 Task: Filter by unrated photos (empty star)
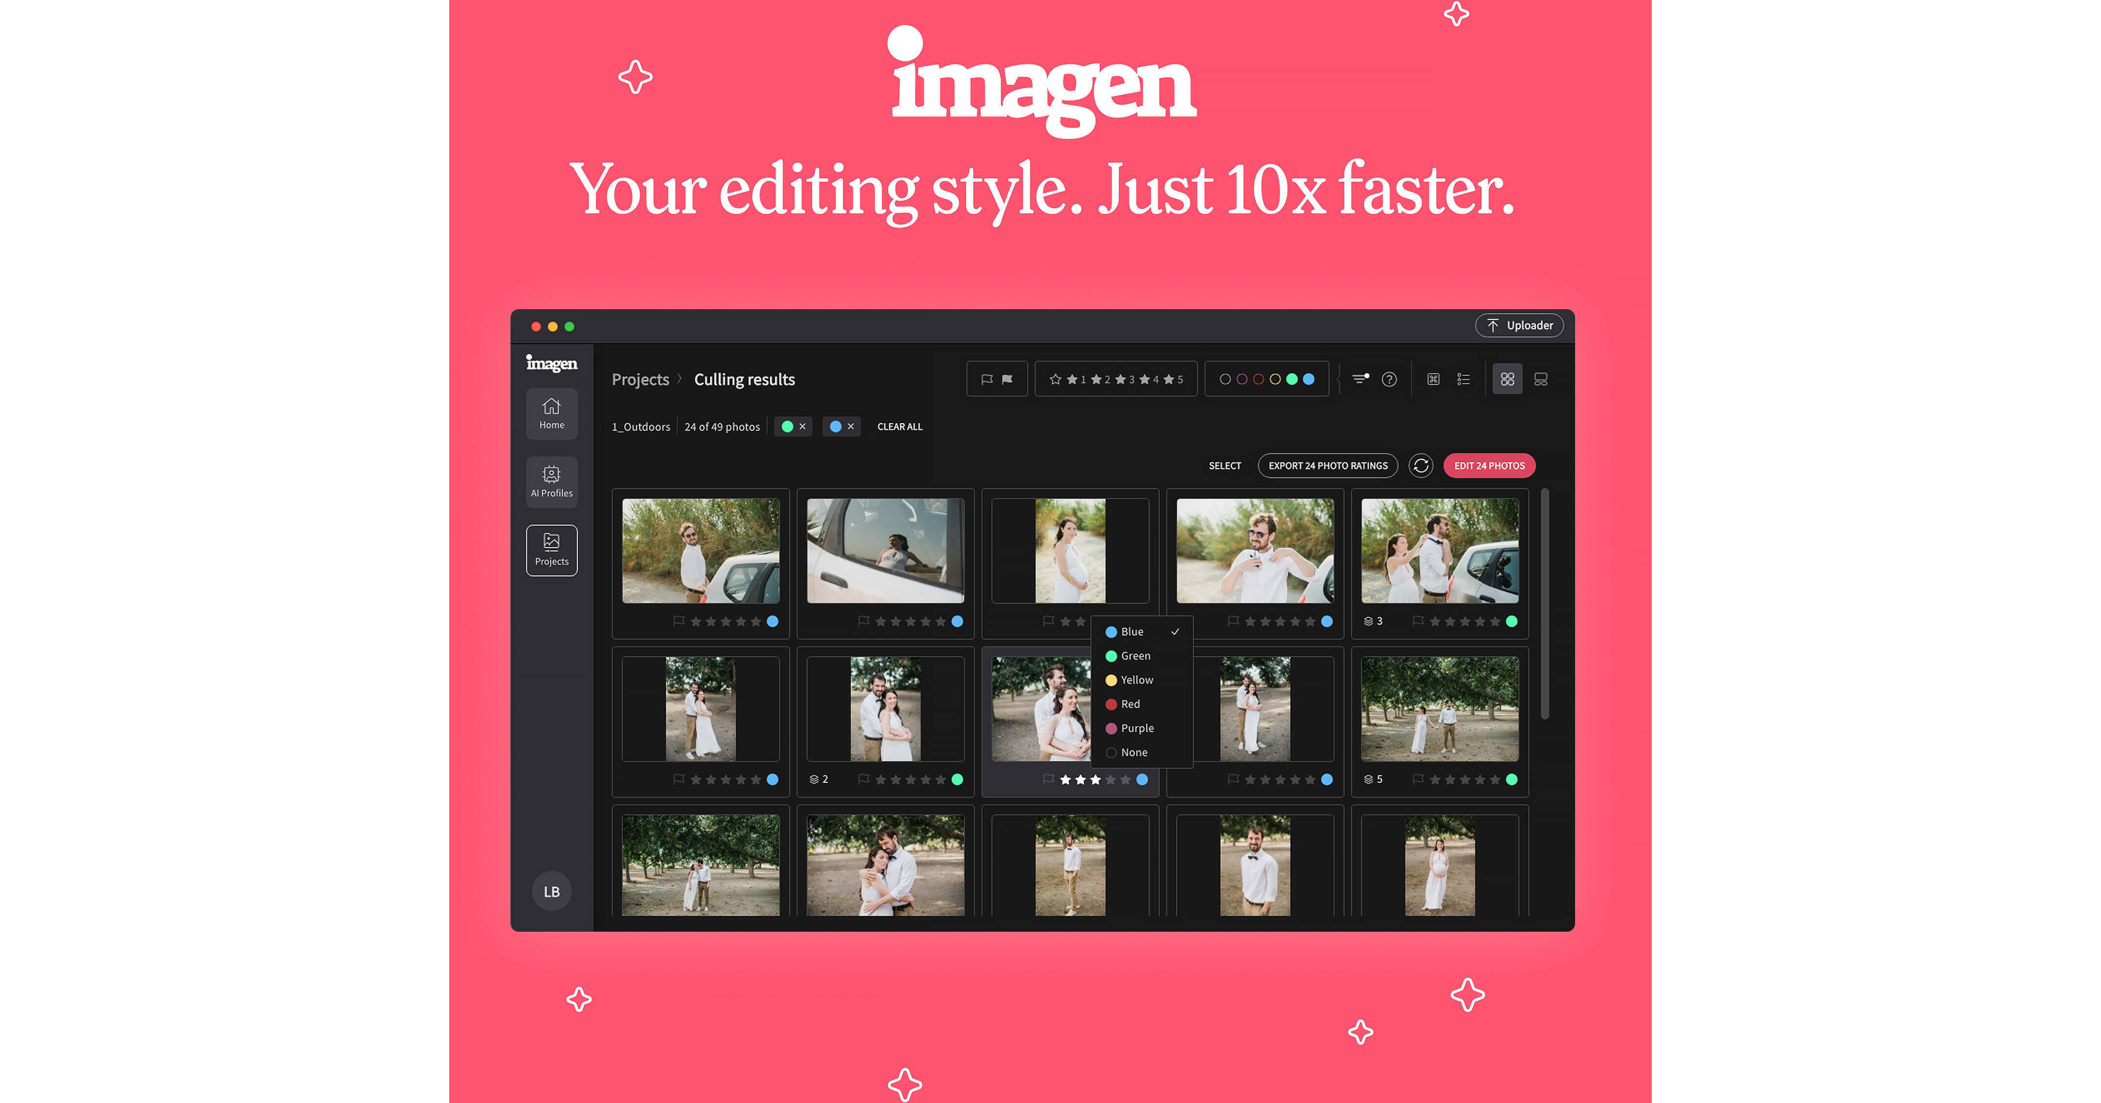coord(1055,379)
